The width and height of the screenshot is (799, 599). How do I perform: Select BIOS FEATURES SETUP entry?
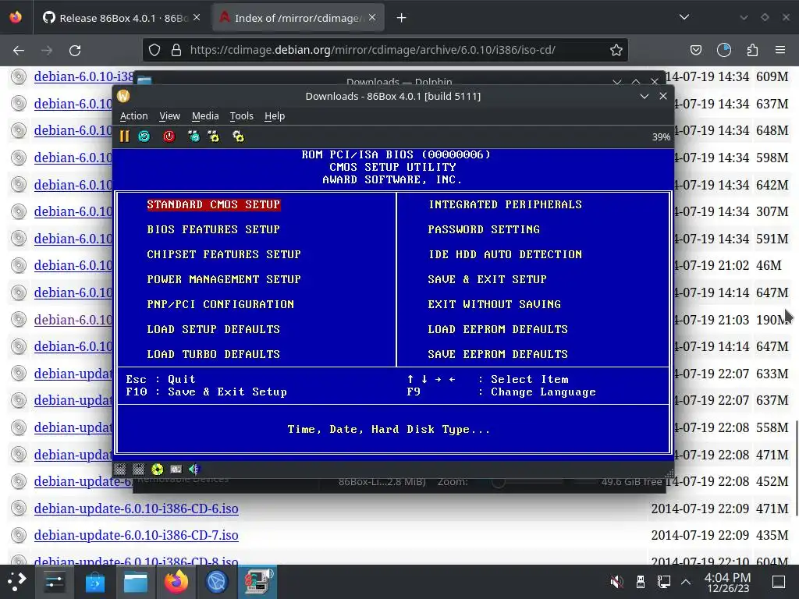pos(214,229)
